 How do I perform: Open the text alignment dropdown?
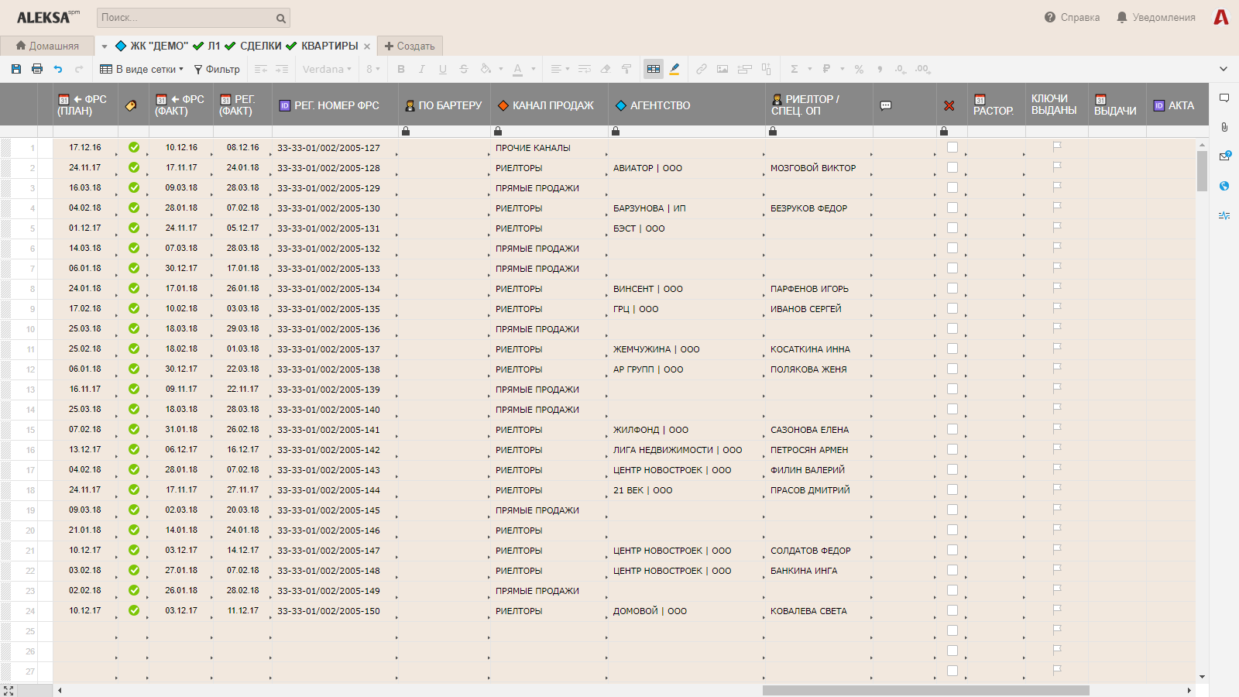tap(560, 69)
